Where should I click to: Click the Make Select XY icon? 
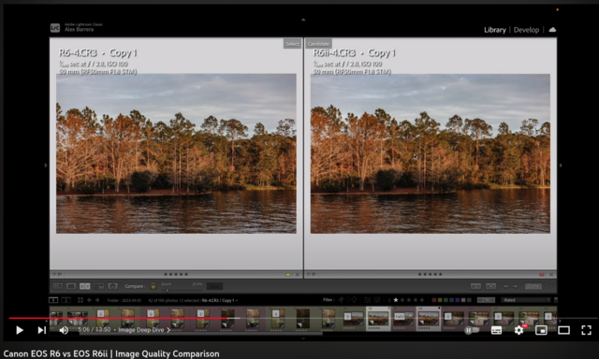(x=490, y=286)
